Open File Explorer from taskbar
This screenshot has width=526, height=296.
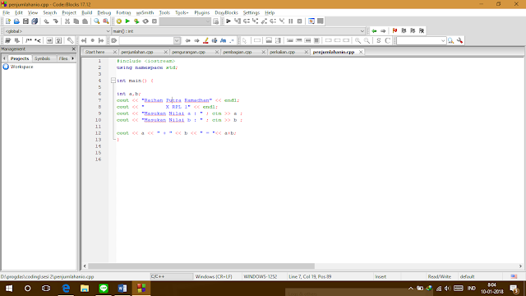point(85,289)
